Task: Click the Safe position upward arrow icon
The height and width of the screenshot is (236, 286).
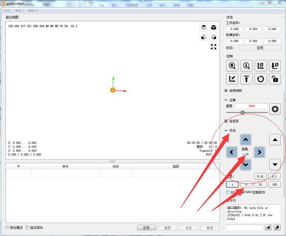Action: tap(246, 79)
